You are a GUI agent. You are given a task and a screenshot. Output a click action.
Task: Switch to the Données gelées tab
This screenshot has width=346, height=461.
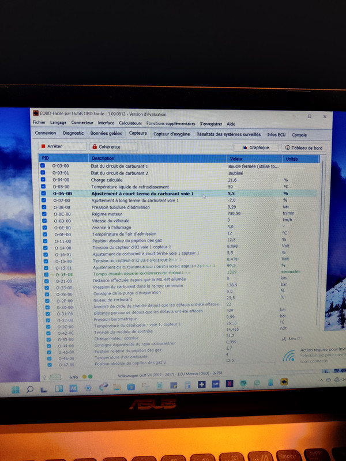pos(106,134)
